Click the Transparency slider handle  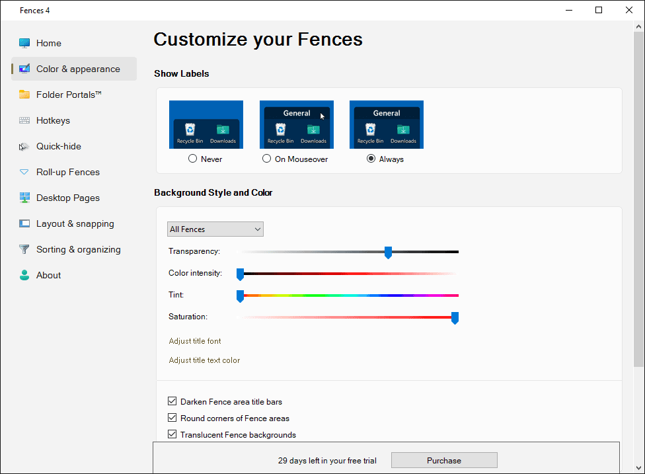click(x=389, y=252)
